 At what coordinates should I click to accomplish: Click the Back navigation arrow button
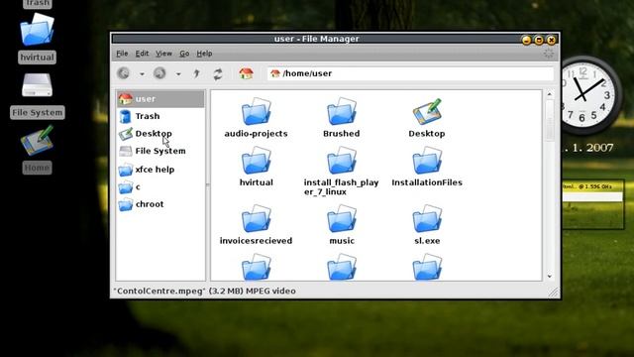[123, 73]
